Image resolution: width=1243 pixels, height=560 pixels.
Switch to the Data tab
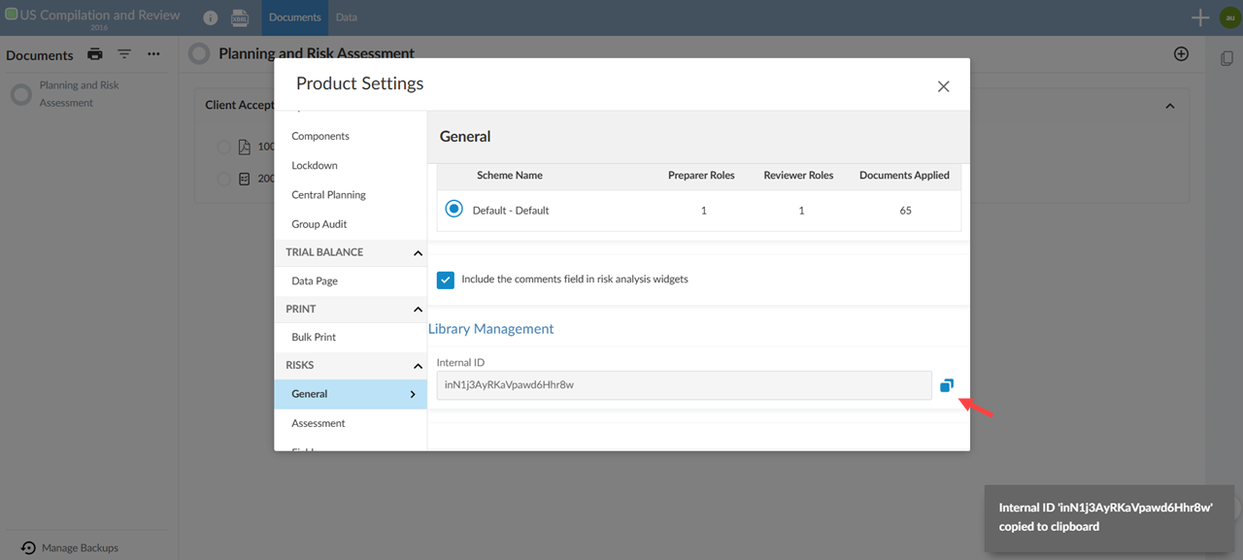(346, 16)
